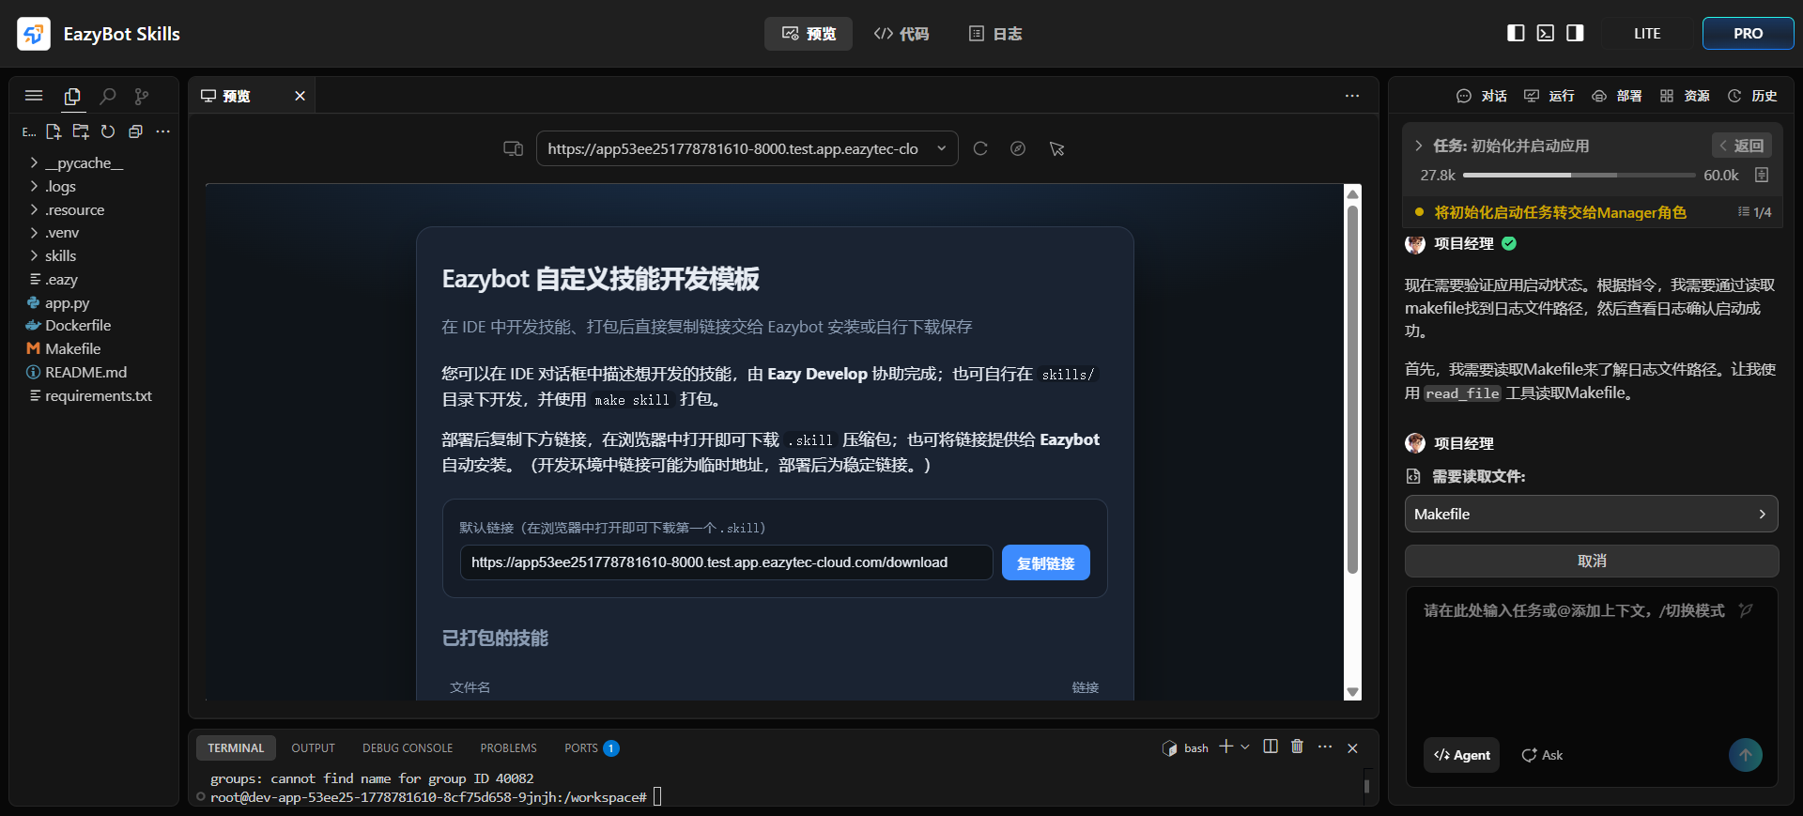Activate the element picker cursor icon
The image size is (1803, 816).
(1057, 148)
